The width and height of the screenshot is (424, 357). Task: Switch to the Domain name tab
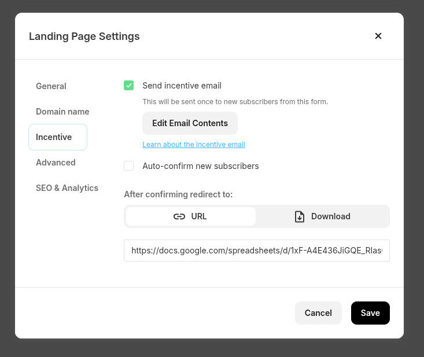[x=62, y=112]
